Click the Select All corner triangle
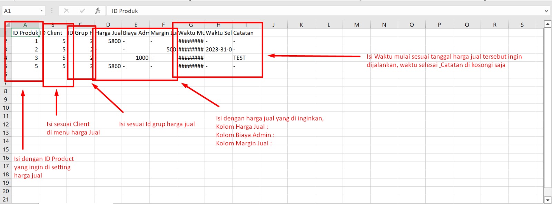The width and height of the screenshot is (552, 204). (x=8, y=25)
